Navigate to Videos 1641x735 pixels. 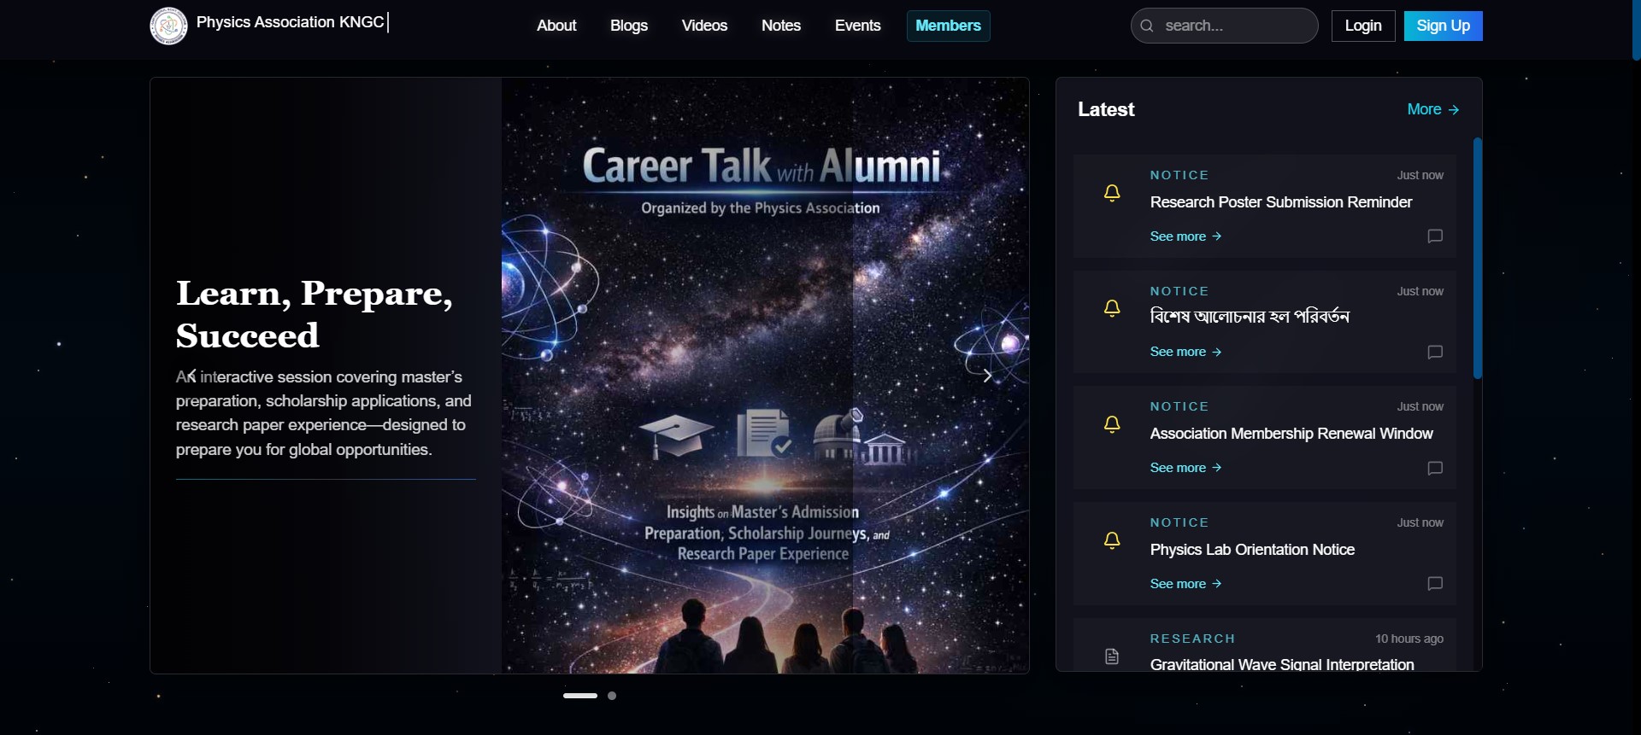point(704,26)
